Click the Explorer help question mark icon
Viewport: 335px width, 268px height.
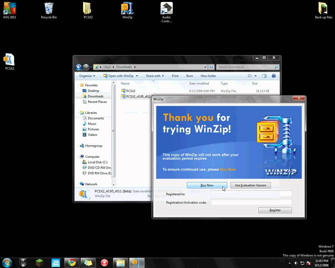pyautogui.click(x=274, y=76)
